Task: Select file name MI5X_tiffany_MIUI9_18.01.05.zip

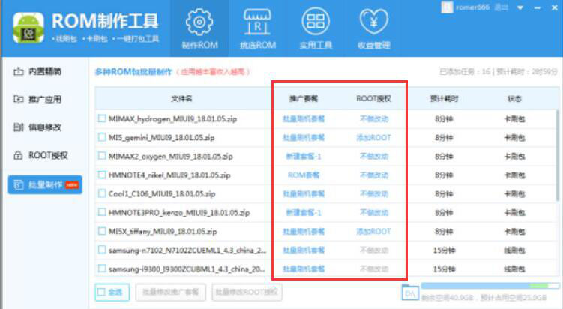Action: [x=163, y=232]
